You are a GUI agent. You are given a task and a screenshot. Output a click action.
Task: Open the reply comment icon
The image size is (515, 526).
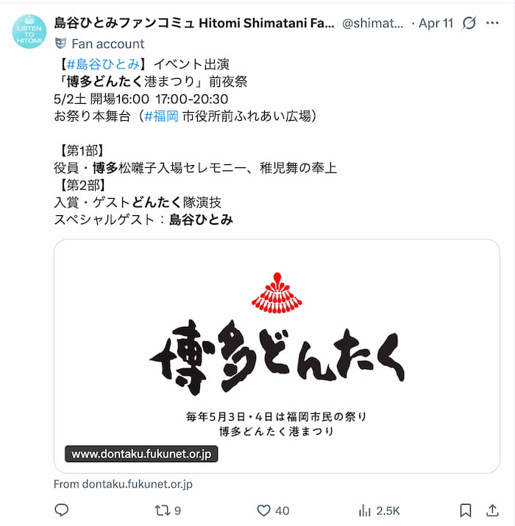[61, 511]
